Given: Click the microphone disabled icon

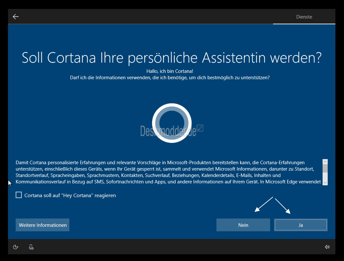Looking at the screenshot, I should pos(31,247).
